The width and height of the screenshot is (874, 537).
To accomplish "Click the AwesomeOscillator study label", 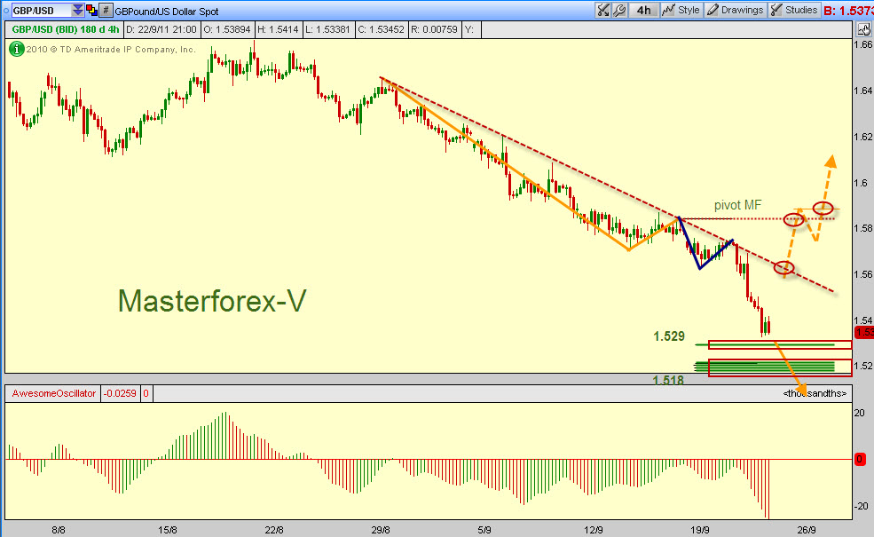I will 53,393.
